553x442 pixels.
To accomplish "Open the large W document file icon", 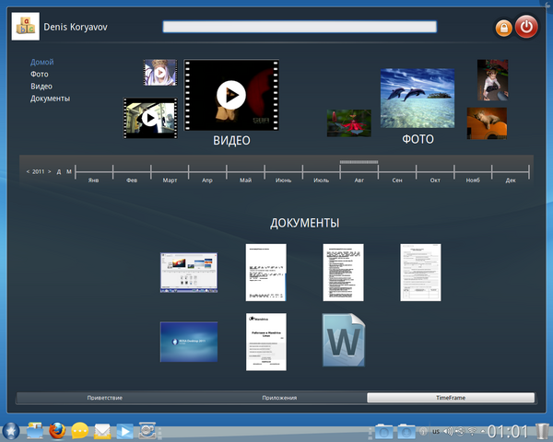I will tap(345, 341).
